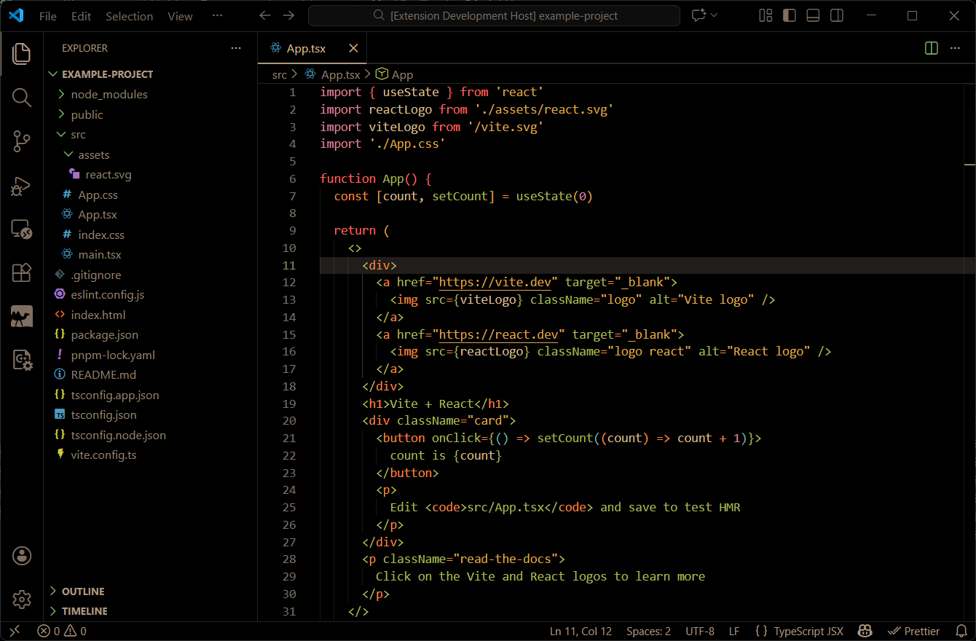Open main.tsx in the Explorer
The height and width of the screenshot is (641, 976).
(151, 255)
